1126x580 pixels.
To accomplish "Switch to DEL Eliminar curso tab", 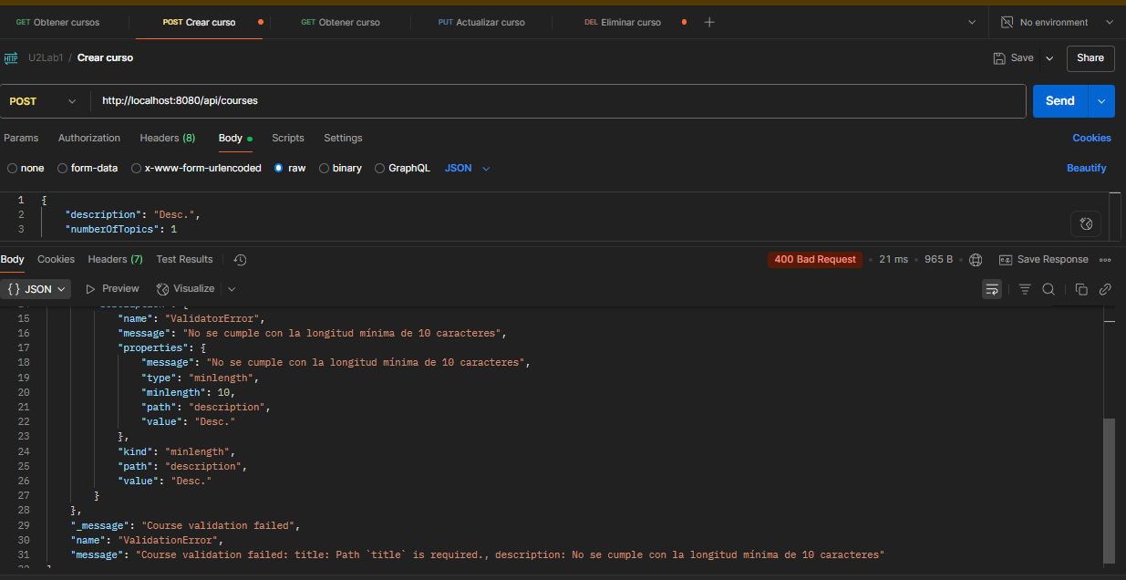I will pyautogui.click(x=624, y=22).
